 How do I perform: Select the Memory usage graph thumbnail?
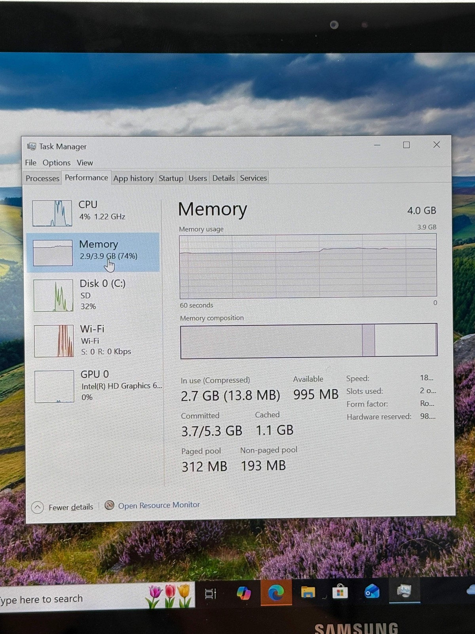[x=53, y=253]
